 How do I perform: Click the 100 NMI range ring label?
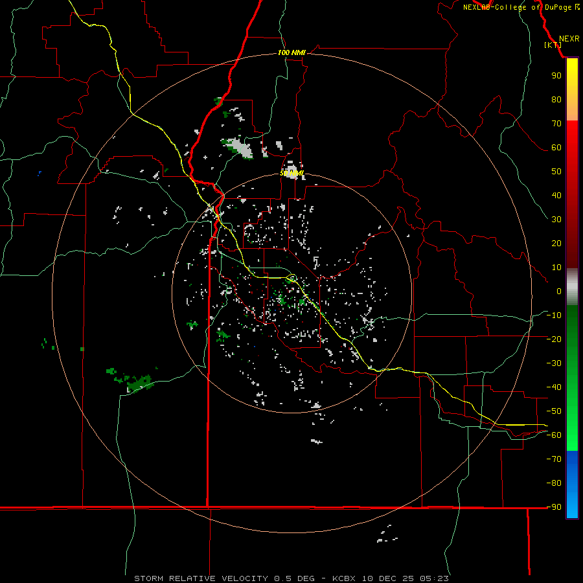point(291,52)
